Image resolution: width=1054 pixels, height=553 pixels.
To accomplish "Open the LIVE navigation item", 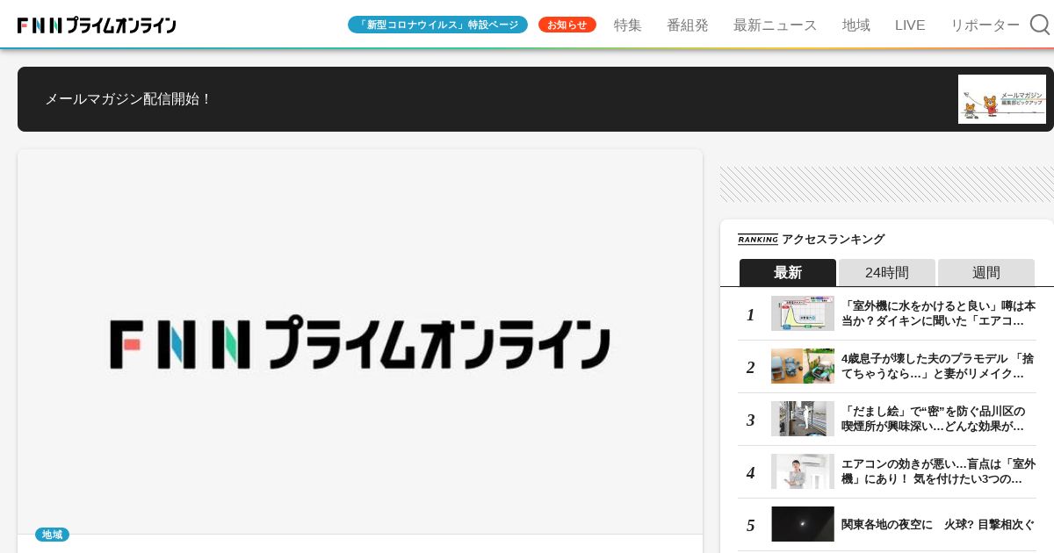I will click(x=910, y=25).
